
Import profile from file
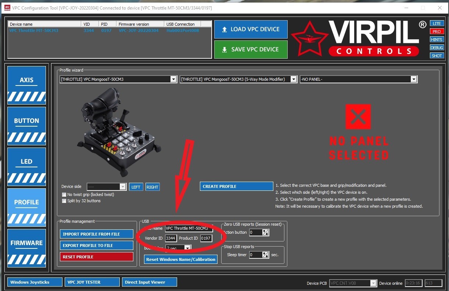97,234
